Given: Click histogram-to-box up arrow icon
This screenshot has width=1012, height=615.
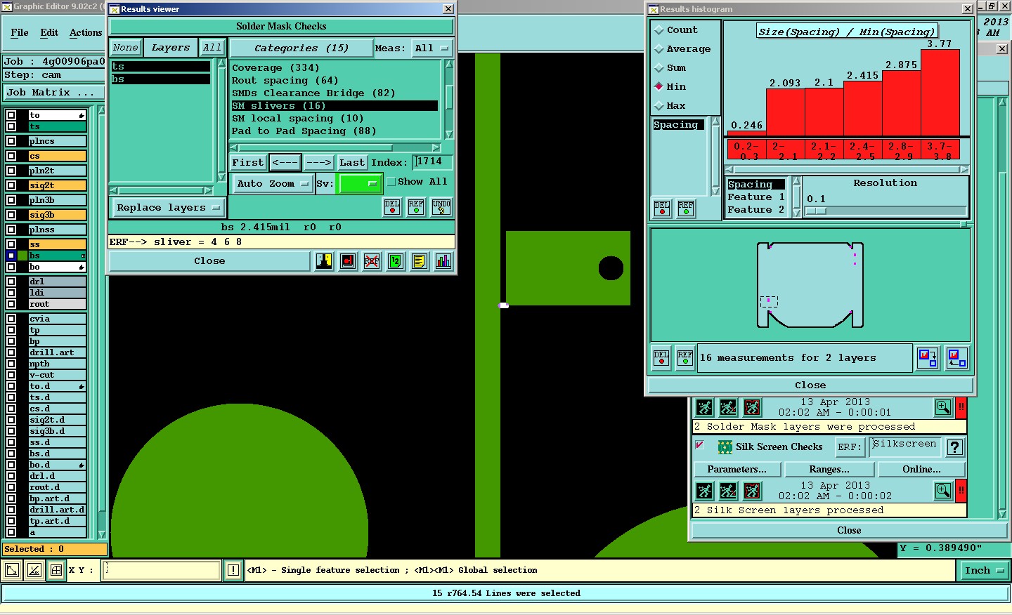Looking at the screenshot, I should coord(956,358).
